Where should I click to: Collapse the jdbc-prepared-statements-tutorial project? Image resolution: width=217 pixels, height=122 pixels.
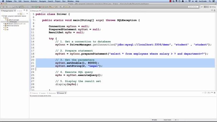pos(2,16)
